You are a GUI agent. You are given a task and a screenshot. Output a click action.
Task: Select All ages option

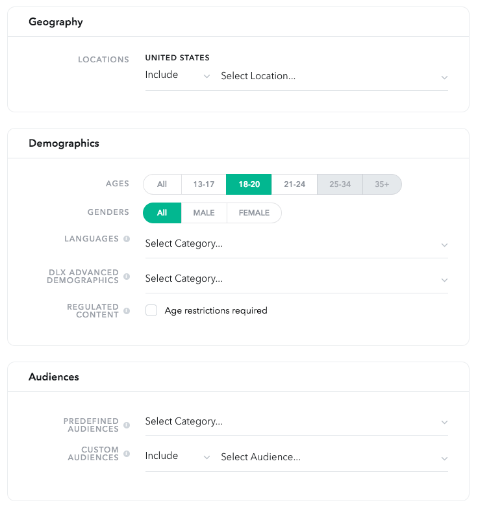click(162, 184)
